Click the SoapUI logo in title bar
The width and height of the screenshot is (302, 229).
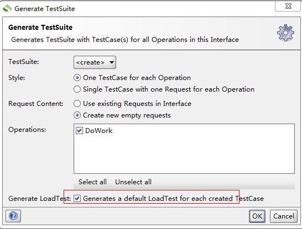[x=7, y=9]
